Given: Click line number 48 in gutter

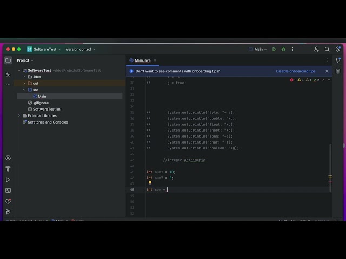Looking at the screenshot, I should [132, 189].
